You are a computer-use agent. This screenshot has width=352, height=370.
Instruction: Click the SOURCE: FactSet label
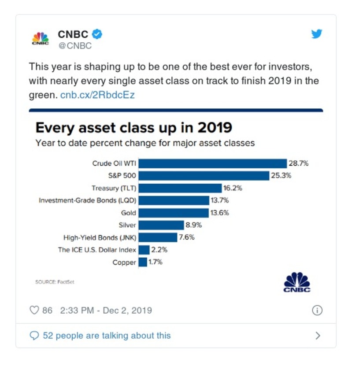55,282
